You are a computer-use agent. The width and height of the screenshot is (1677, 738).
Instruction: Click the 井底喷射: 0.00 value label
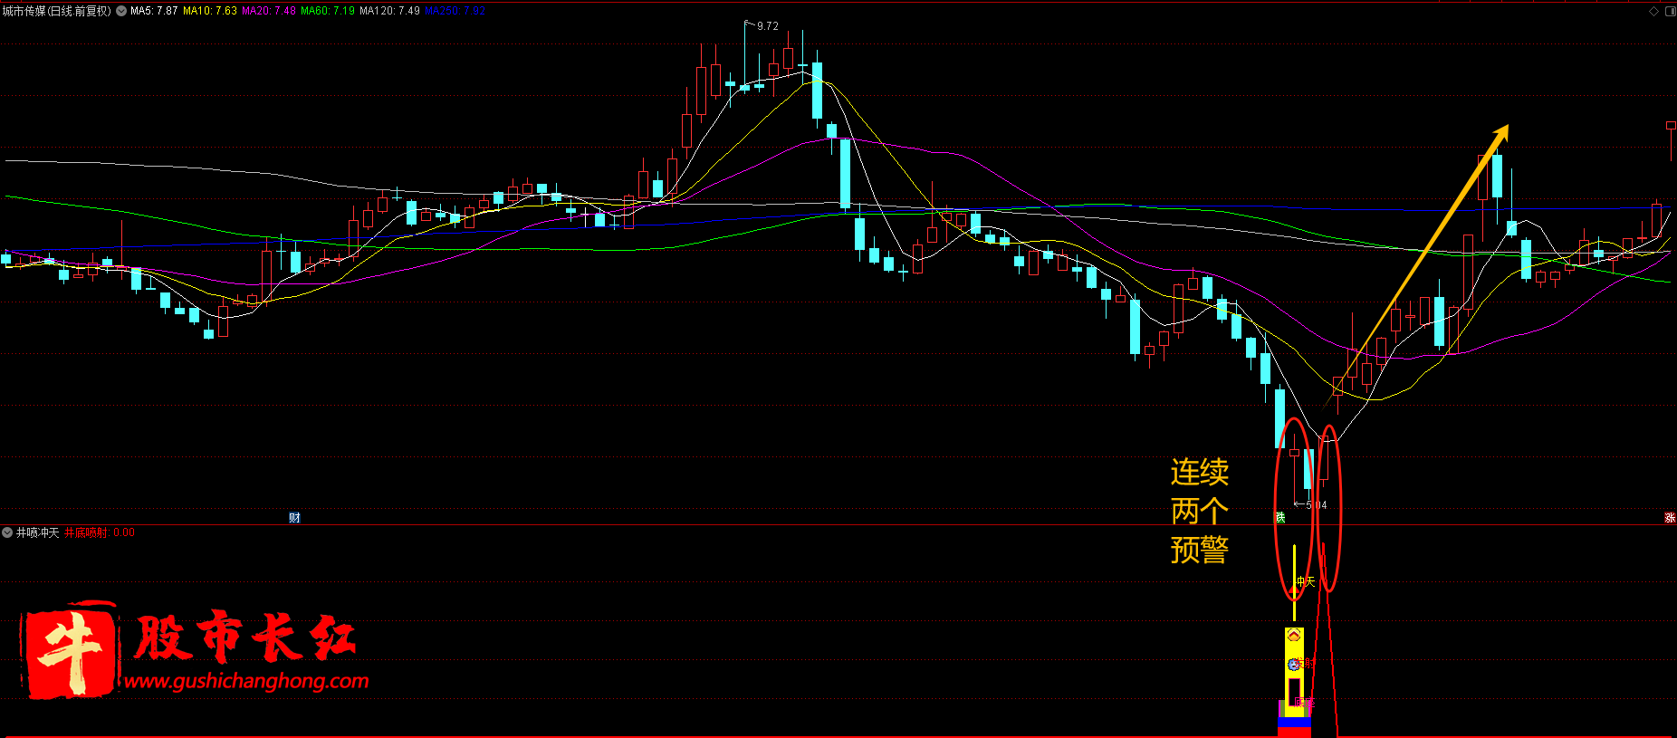[100, 532]
